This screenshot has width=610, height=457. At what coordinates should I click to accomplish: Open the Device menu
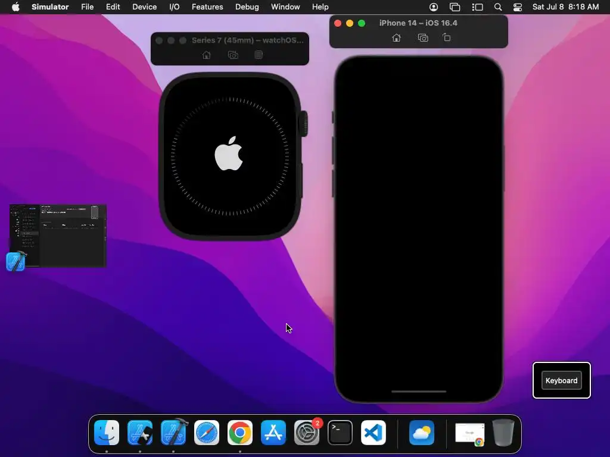(144, 7)
